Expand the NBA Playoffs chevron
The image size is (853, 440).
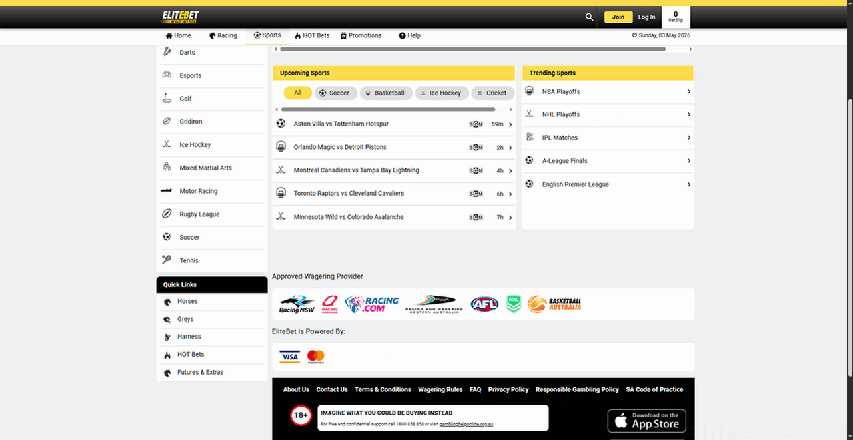pos(688,91)
